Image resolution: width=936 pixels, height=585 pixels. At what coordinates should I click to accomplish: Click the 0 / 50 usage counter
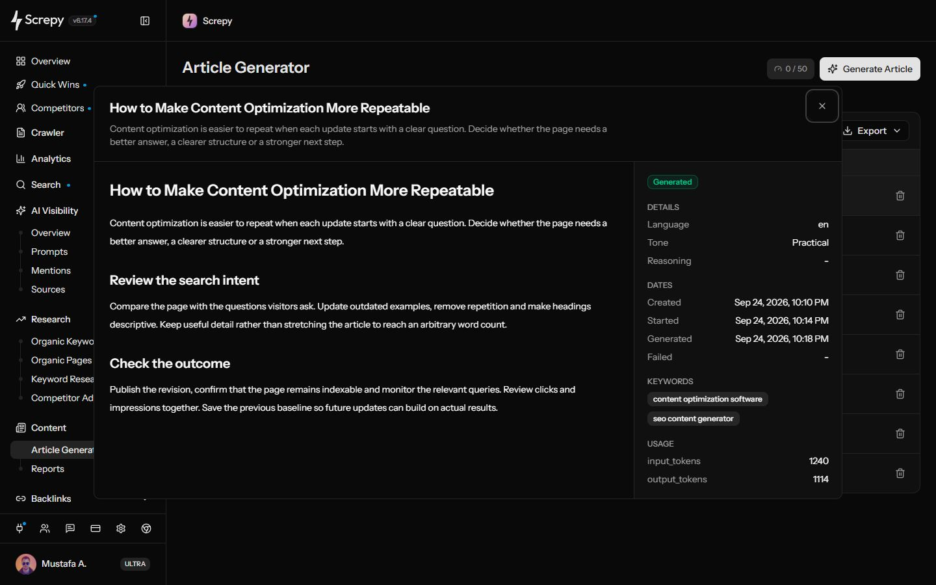[x=790, y=69]
